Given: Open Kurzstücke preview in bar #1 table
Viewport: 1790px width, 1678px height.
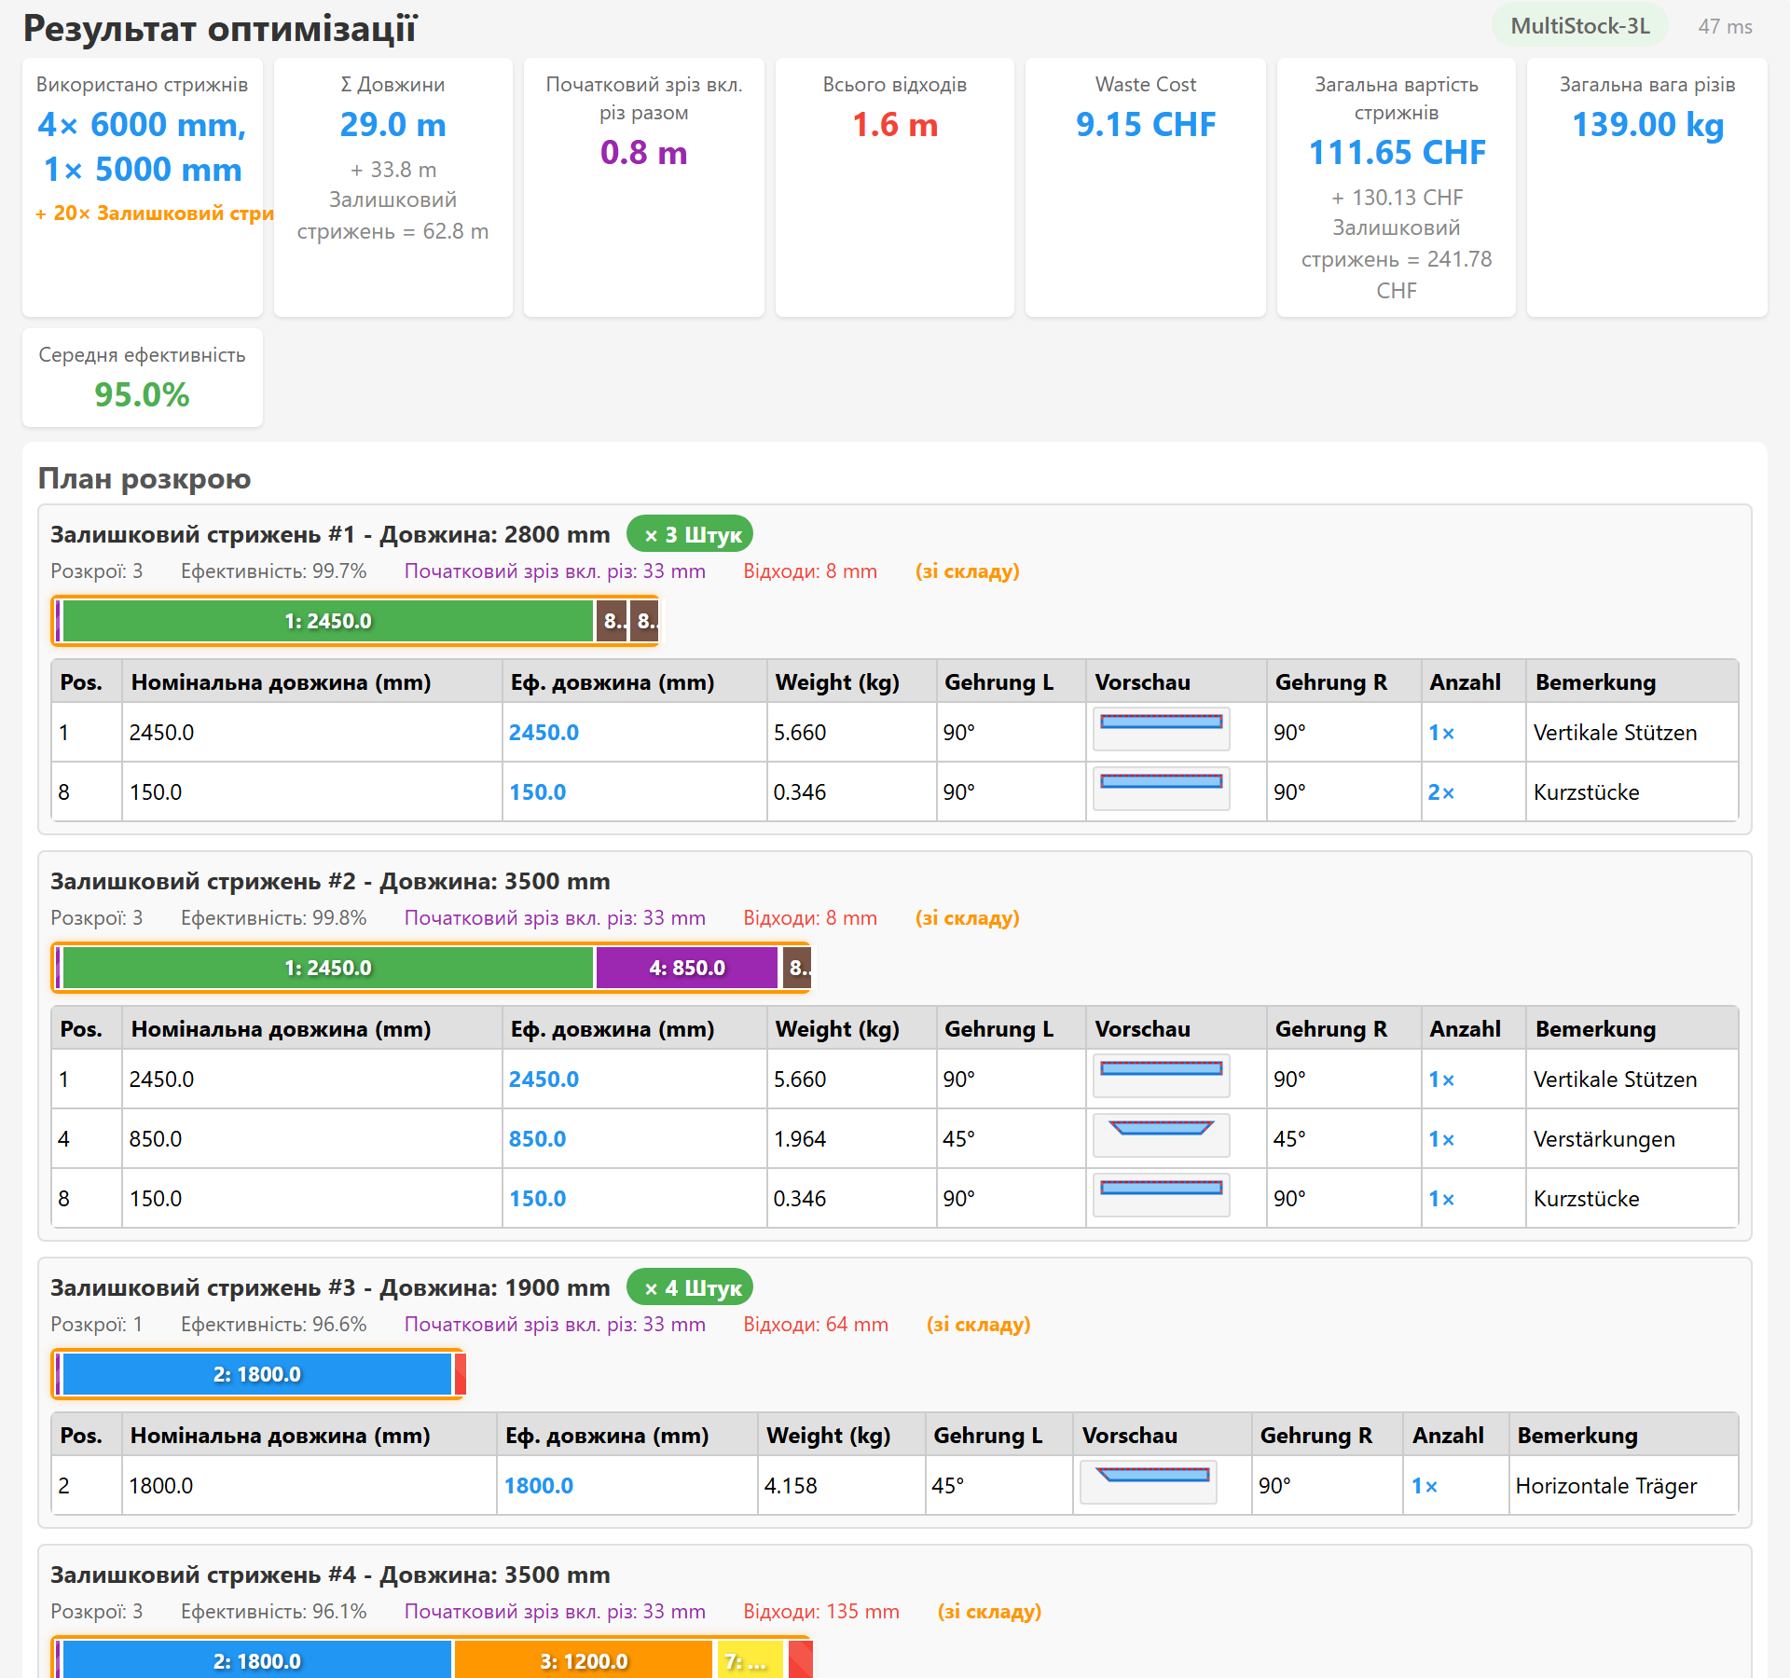Looking at the screenshot, I should pos(1161,789).
